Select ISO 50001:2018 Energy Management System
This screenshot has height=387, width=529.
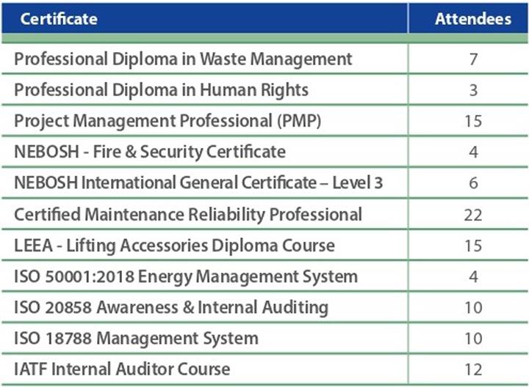point(186,276)
